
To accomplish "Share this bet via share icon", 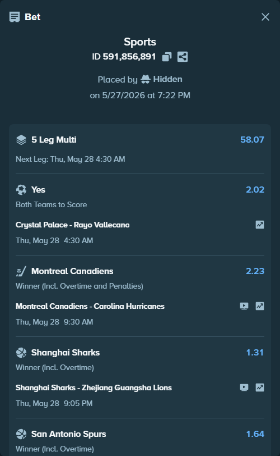I will 183,57.
